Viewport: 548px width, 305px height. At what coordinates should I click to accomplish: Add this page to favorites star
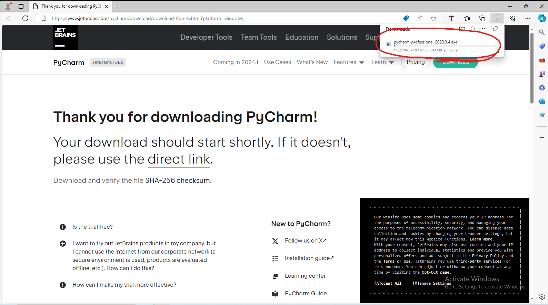(434, 18)
